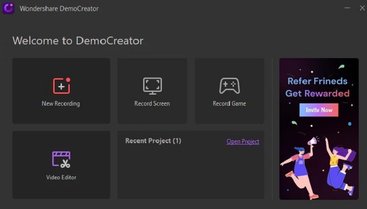Click the Wondershare DemoCreator logo icon
The width and height of the screenshot is (367, 209).
8,8
